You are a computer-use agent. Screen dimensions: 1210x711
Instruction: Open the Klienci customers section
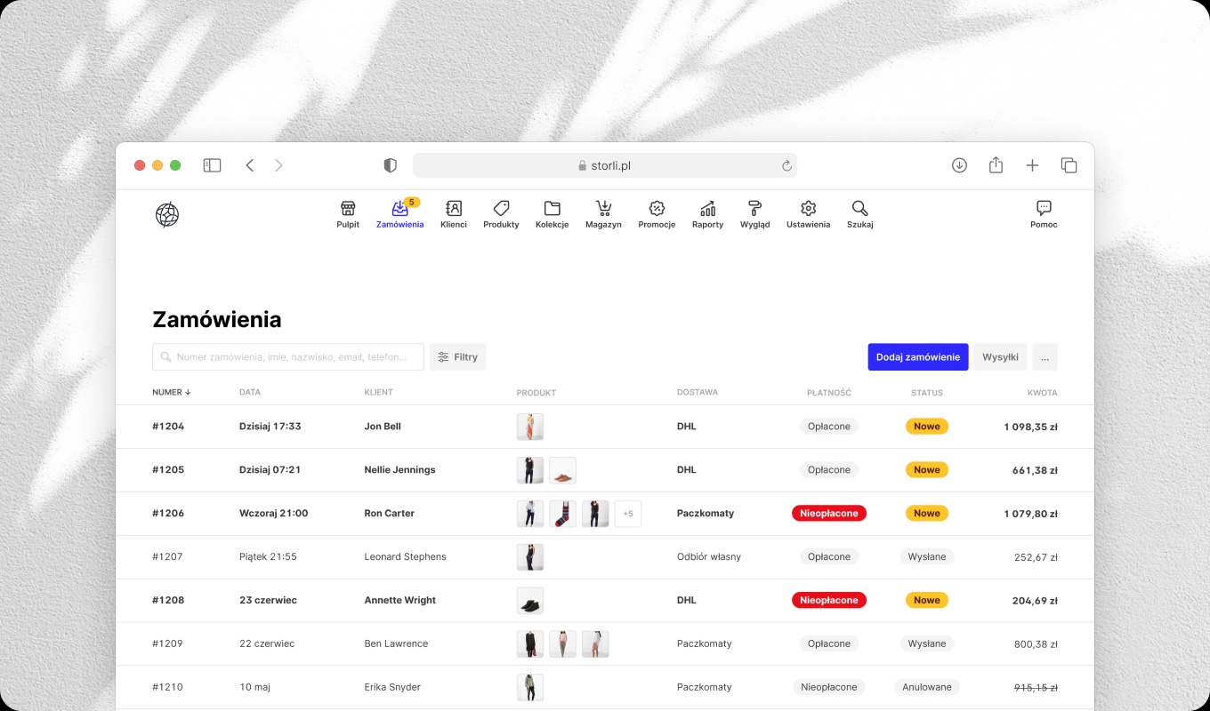[454, 214]
